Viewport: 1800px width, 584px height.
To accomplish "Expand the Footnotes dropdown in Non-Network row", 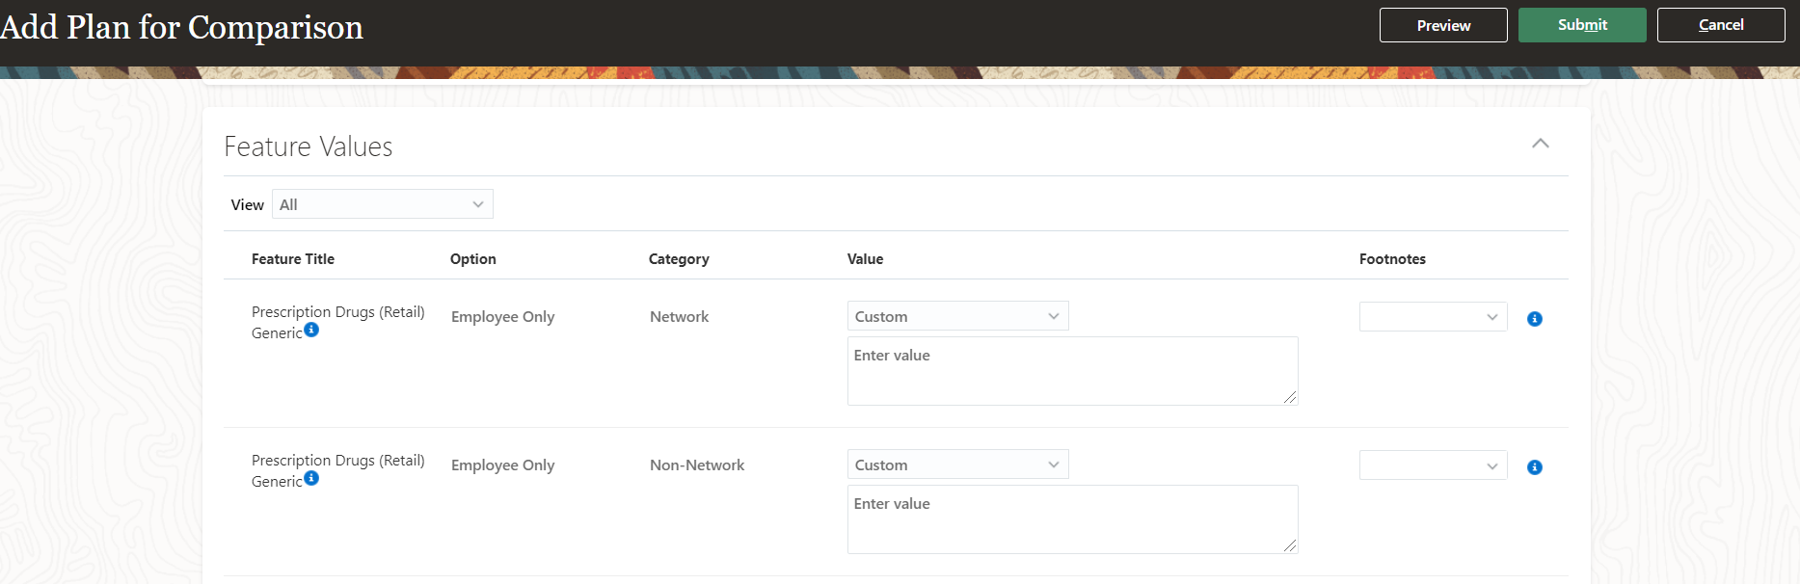I will (x=1432, y=465).
